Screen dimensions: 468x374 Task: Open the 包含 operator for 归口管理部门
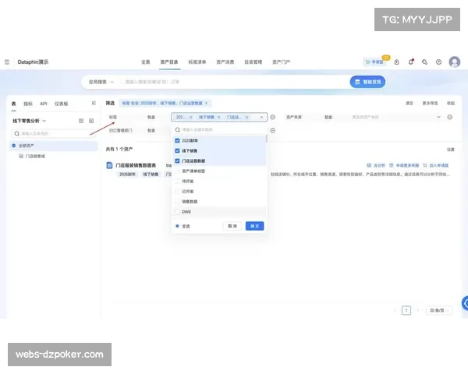151,130
